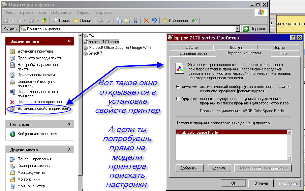The image size is (305, 191).
Task: Click Просмотр очереди печати link
Action: 40,58
